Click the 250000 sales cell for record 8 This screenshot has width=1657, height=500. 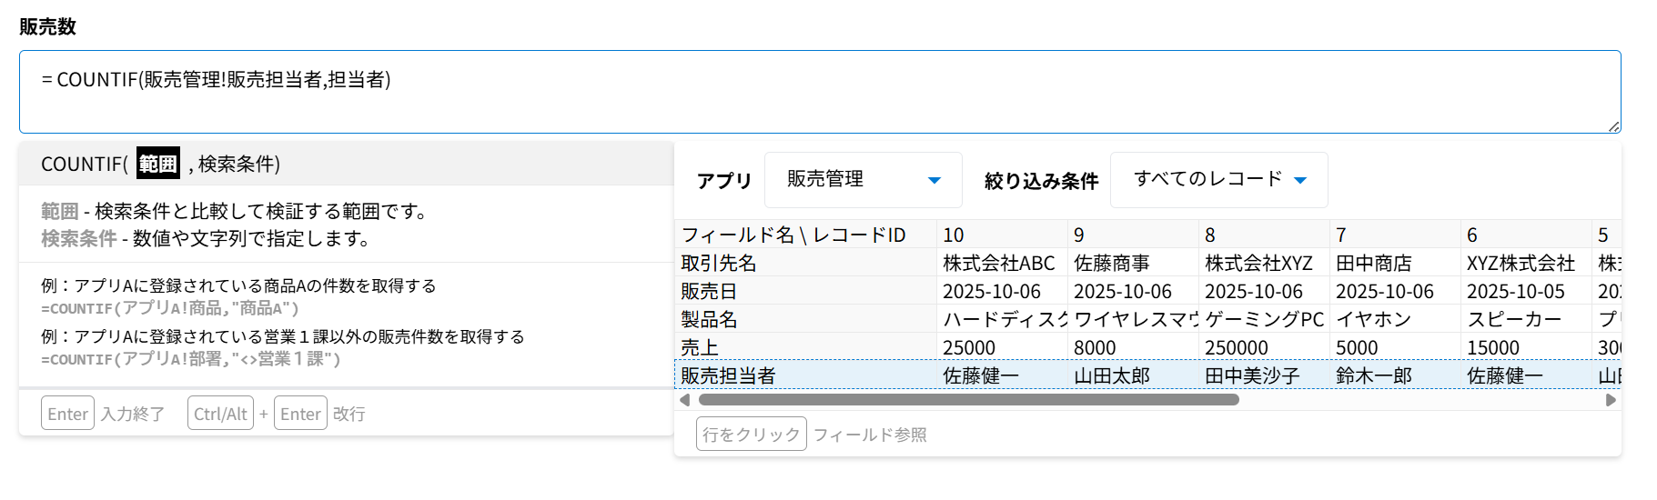pos(1236,348)
